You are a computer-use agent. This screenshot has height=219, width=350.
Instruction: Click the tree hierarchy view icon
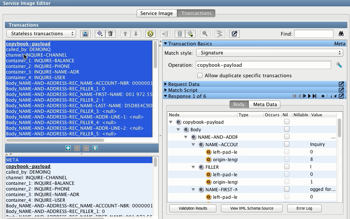pos(164,34)
